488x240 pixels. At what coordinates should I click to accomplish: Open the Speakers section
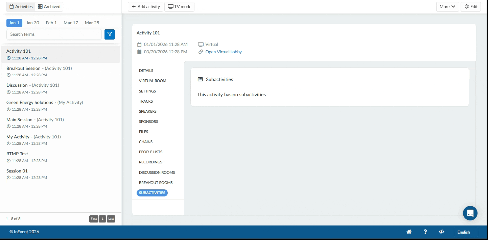click(148, 111)
